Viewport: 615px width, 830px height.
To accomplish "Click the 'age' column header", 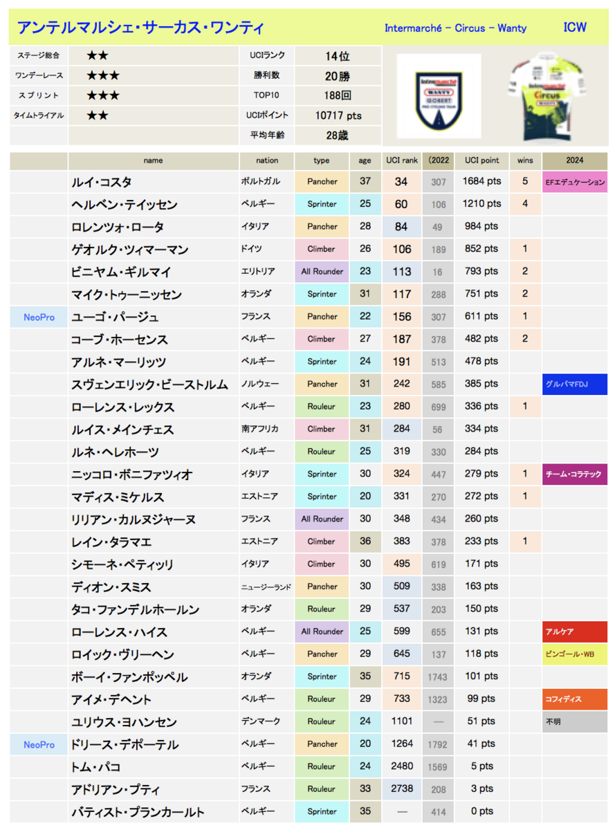I will click(365, 160).
